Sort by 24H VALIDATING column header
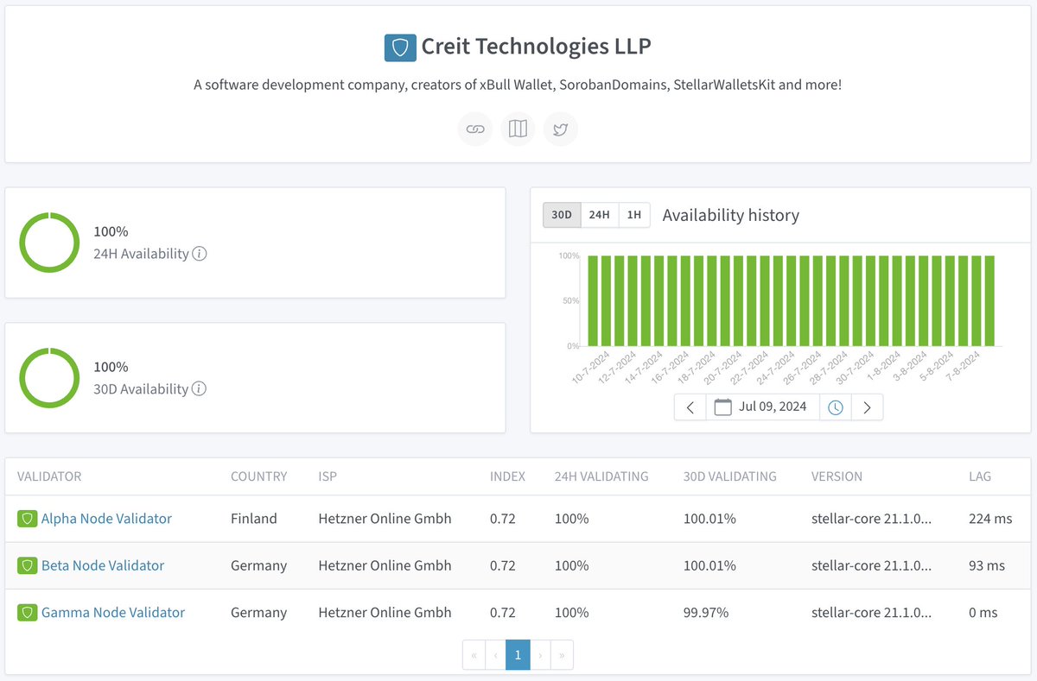Viewport: 1037px width, 681px height. point(601,476)
